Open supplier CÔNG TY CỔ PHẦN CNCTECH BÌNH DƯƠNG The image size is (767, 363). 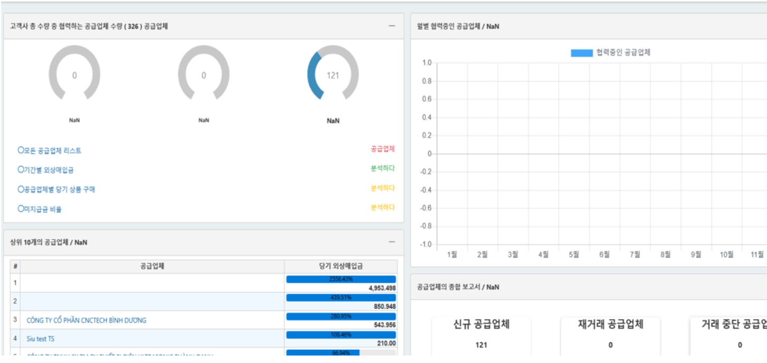point(86,320)
